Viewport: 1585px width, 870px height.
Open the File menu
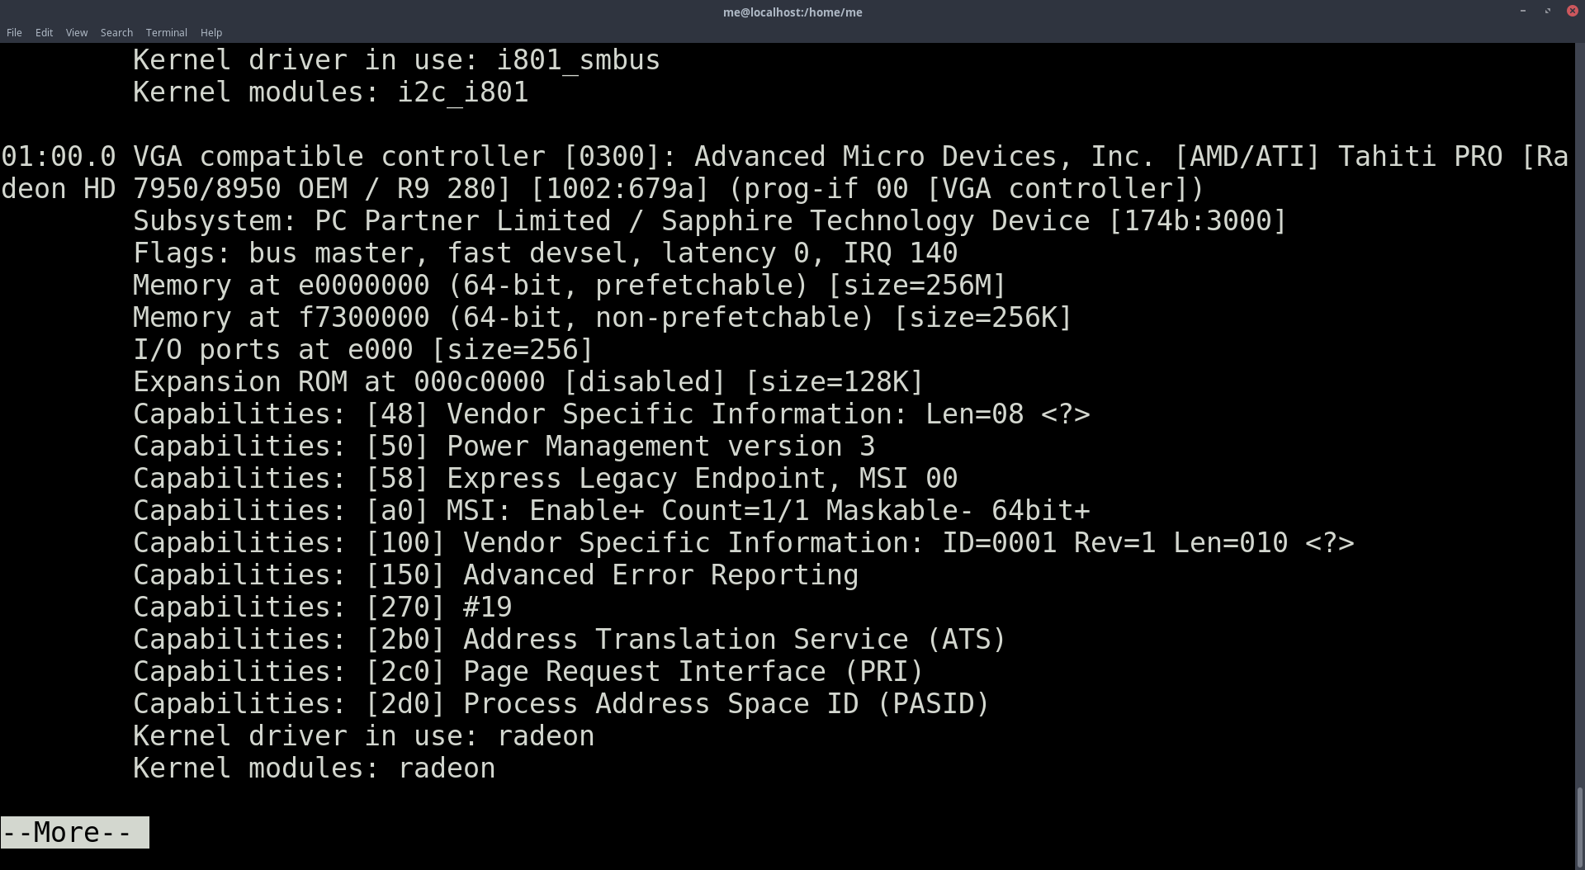pyautogui.click(x=13, y=32)
